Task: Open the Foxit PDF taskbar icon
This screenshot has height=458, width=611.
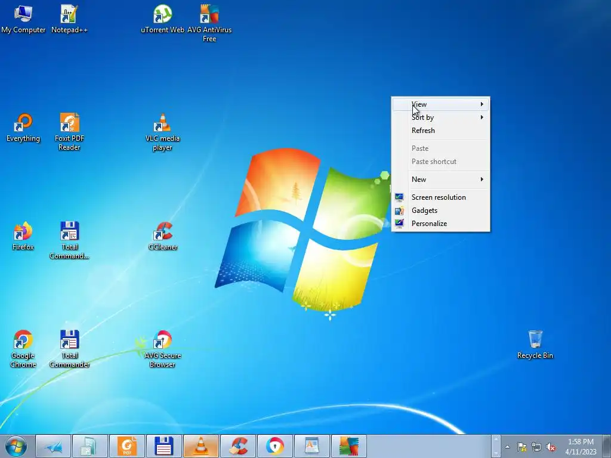Action: pos(127,446)
